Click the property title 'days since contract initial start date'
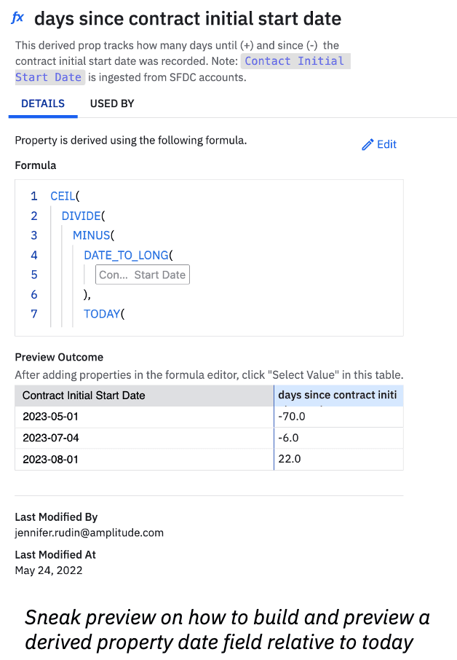The image size is (457, 660). (x=187, y=18)
